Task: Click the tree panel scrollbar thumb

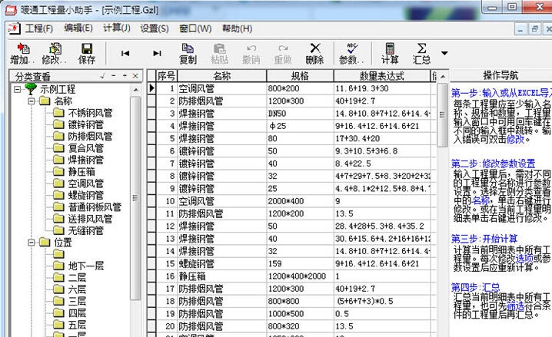Action: (x=135, y=198)
